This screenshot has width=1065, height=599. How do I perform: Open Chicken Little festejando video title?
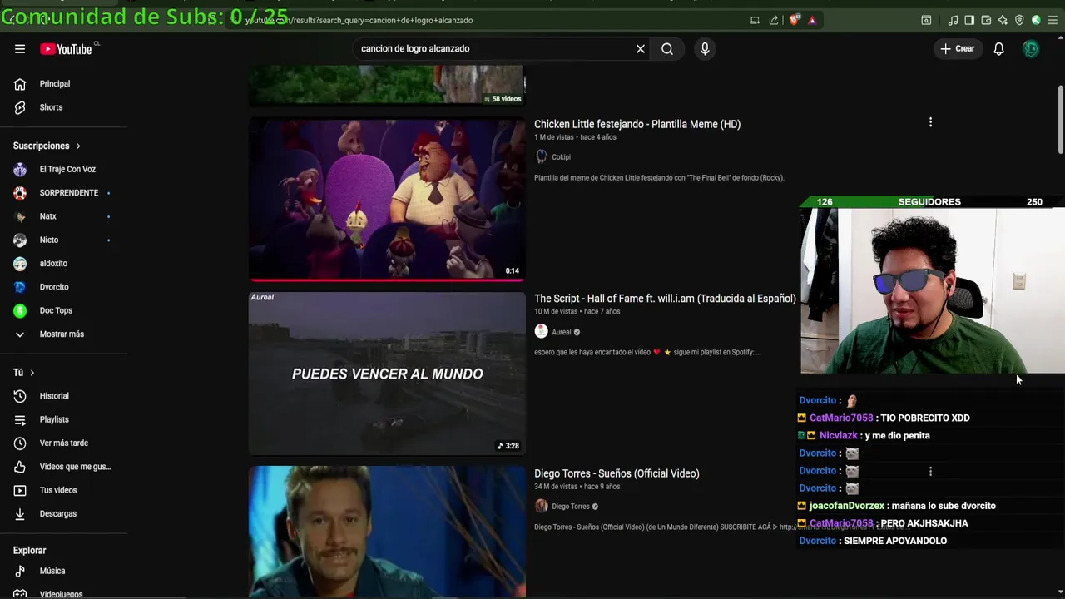[637, 124]
